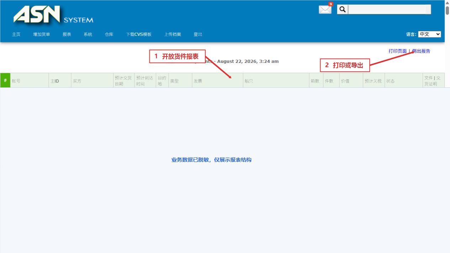Screen dimensions: 450x253
Task: Click the 文件 | 交货证明 column header
Action: 434,81
